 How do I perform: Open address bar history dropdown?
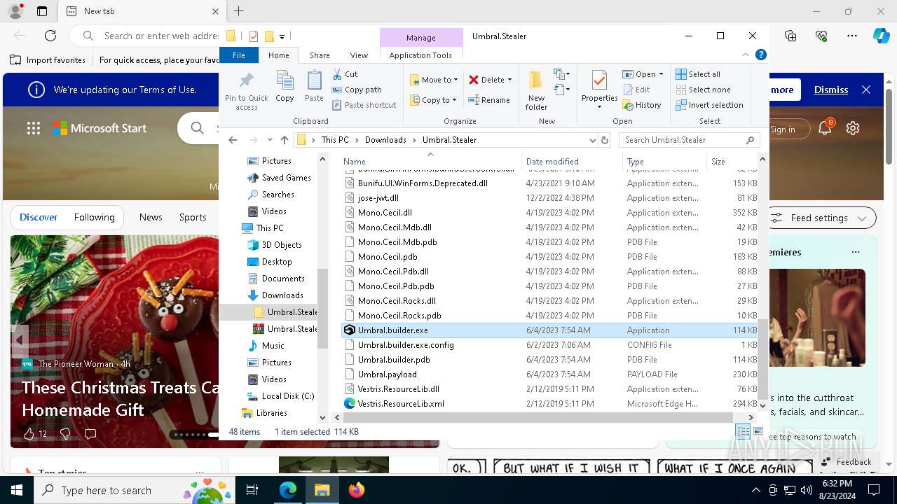point(593,140)
